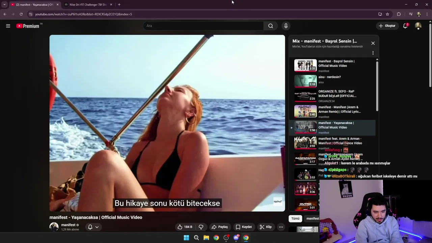The height and width of the screenshot is (243, 432).
Task: Click the Mix playlist title text
Action: (324, 41)
